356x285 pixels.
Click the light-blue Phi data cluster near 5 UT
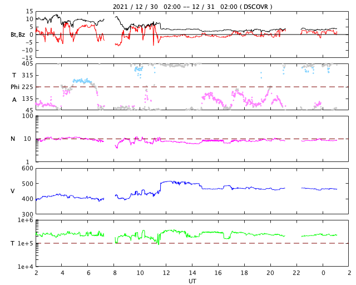[x=82, y=81]
